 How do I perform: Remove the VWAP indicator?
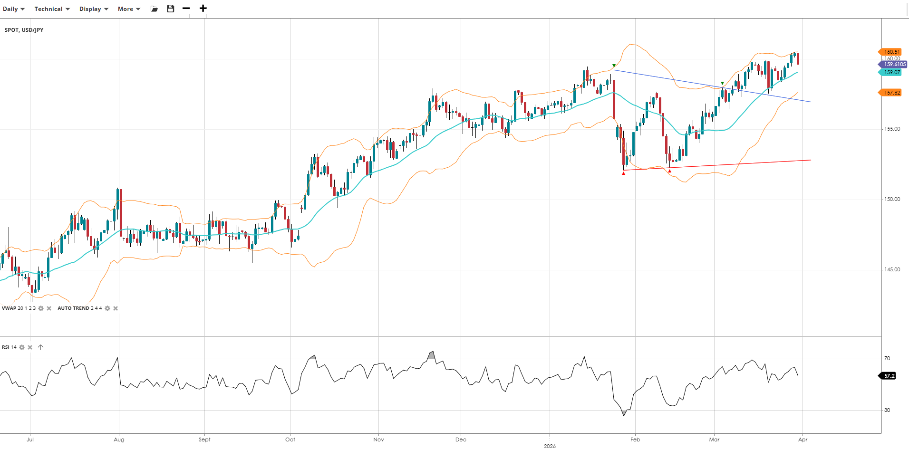[49, 308]
